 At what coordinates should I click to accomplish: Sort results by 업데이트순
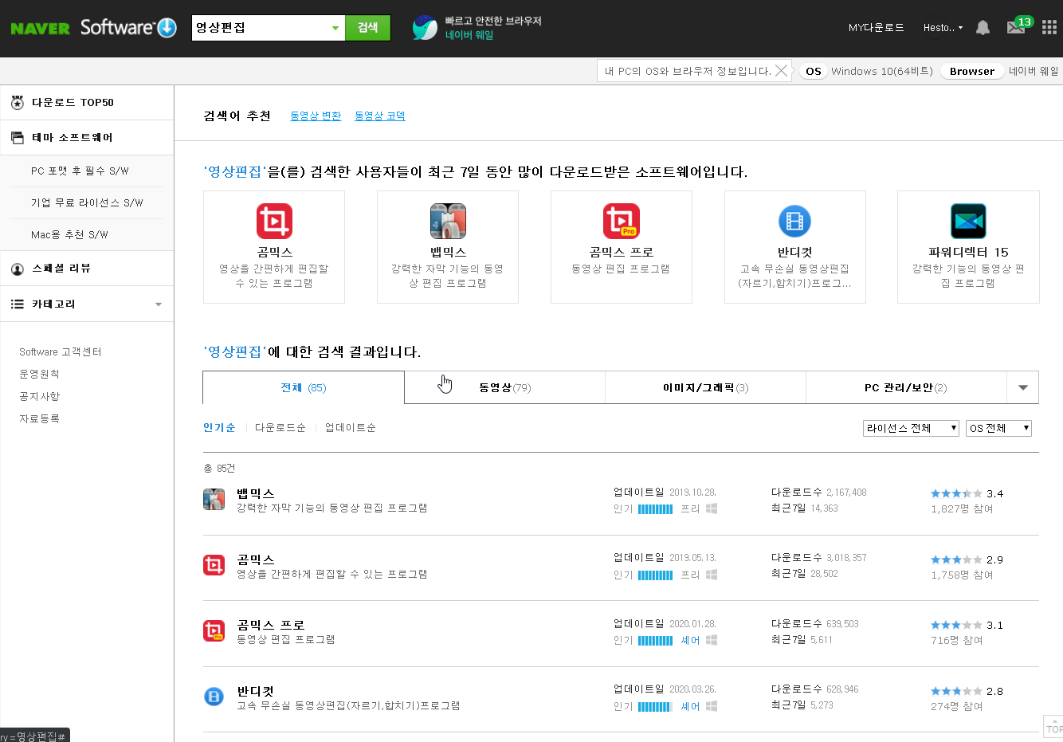pyautogui.click(x=351, y=428)
